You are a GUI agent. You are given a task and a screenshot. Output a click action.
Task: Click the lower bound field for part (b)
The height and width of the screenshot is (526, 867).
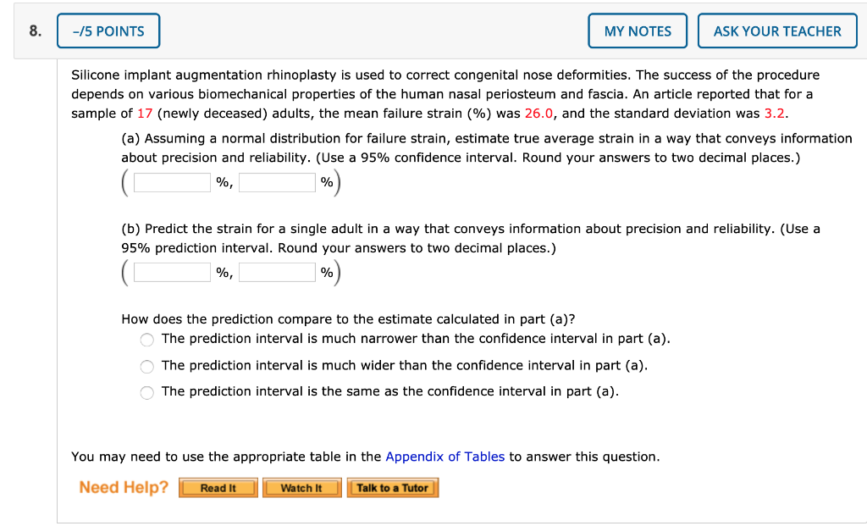(x=172, y=272)
